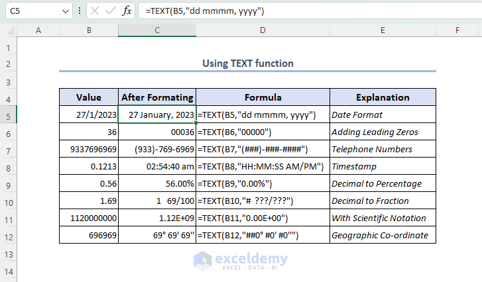Screen dimensions: 482x282
Task: Select row 12 header
Action: (x=9, y=235)
